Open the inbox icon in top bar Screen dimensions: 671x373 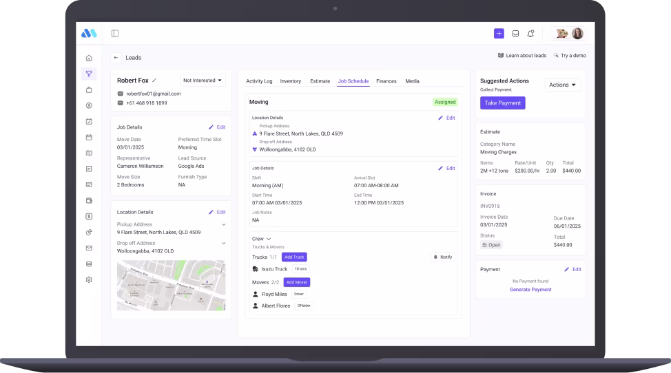point(515,33)
